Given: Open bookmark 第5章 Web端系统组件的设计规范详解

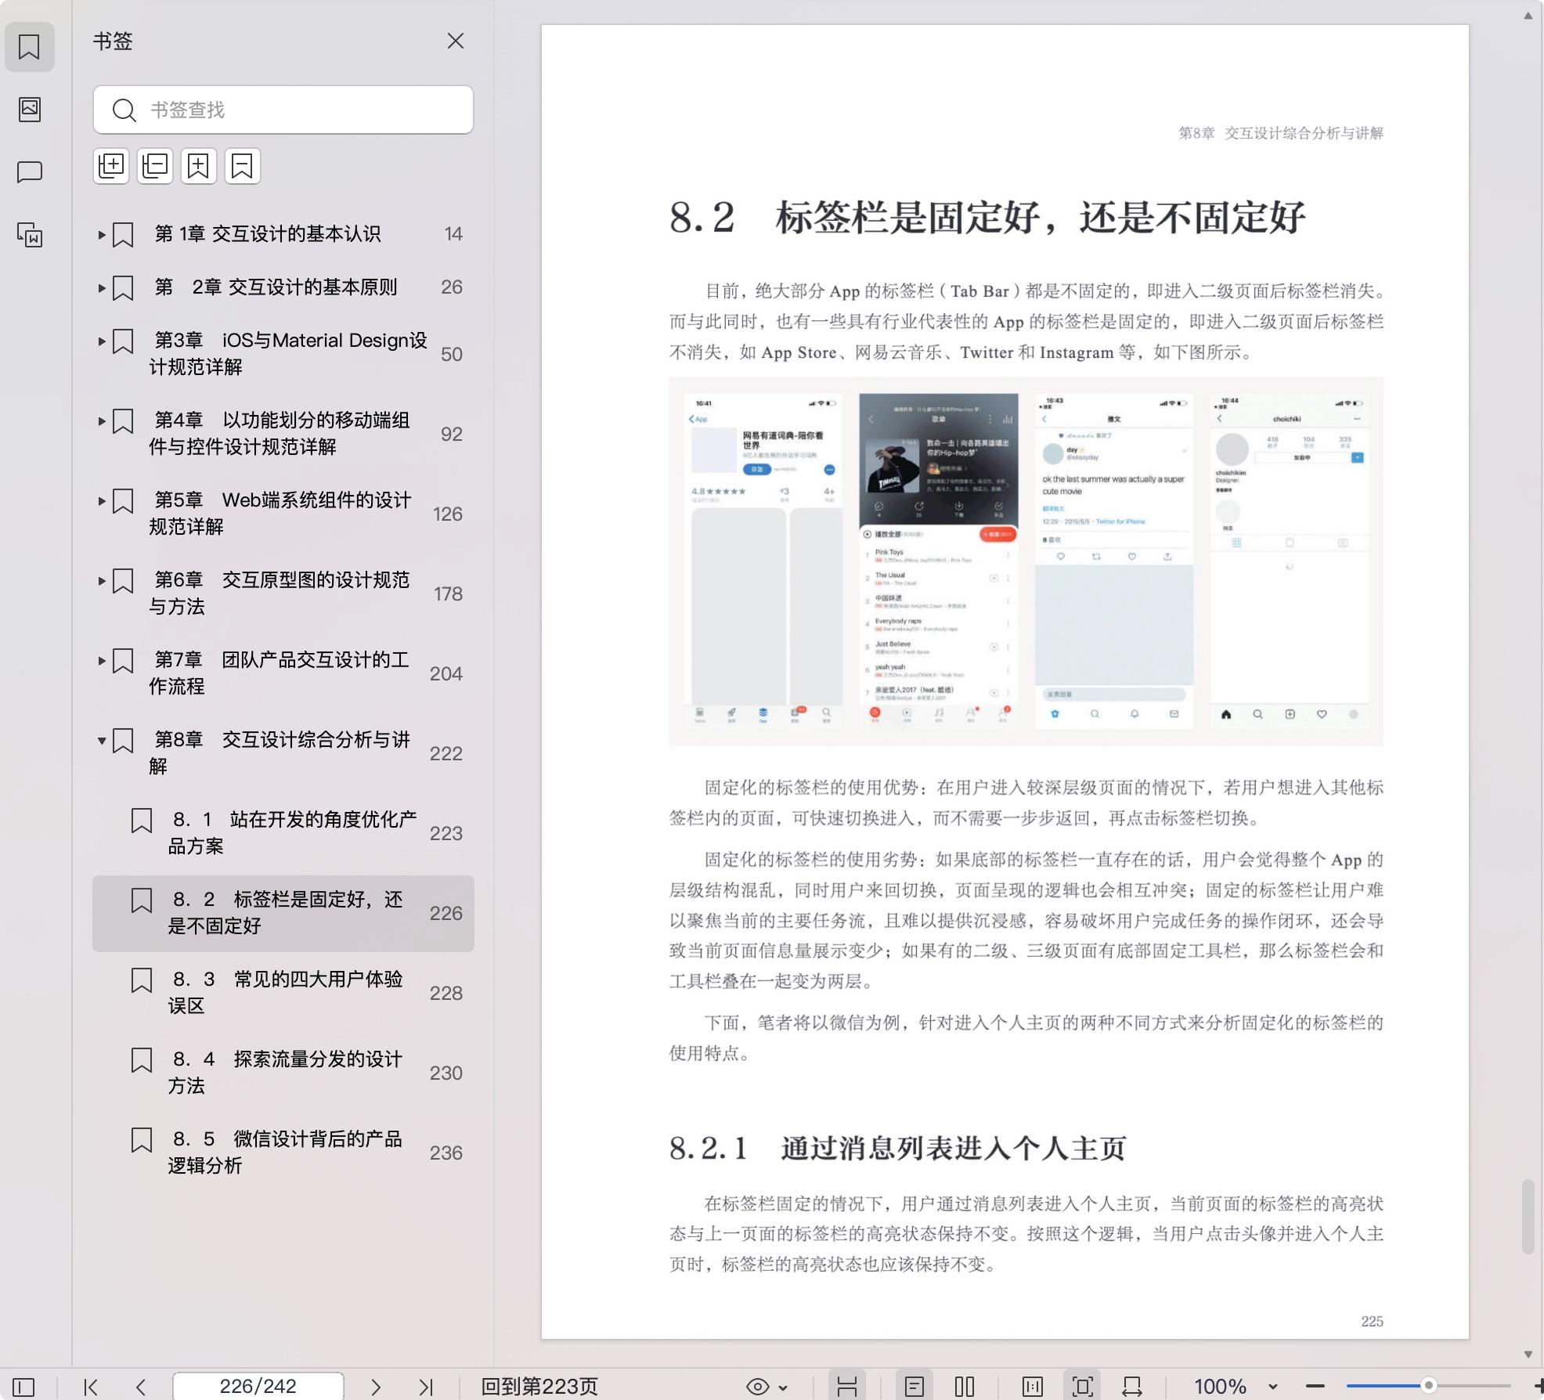Looking at the screenshot, I should (283, 514).
